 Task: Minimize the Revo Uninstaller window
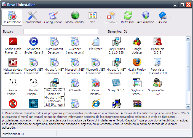176,5
